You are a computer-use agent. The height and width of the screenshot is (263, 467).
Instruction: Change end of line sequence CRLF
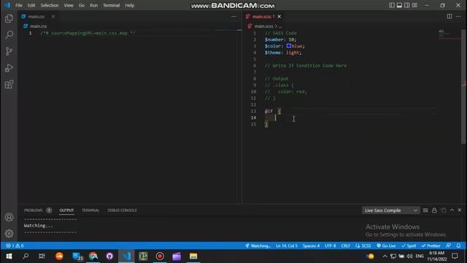(345, 245)
